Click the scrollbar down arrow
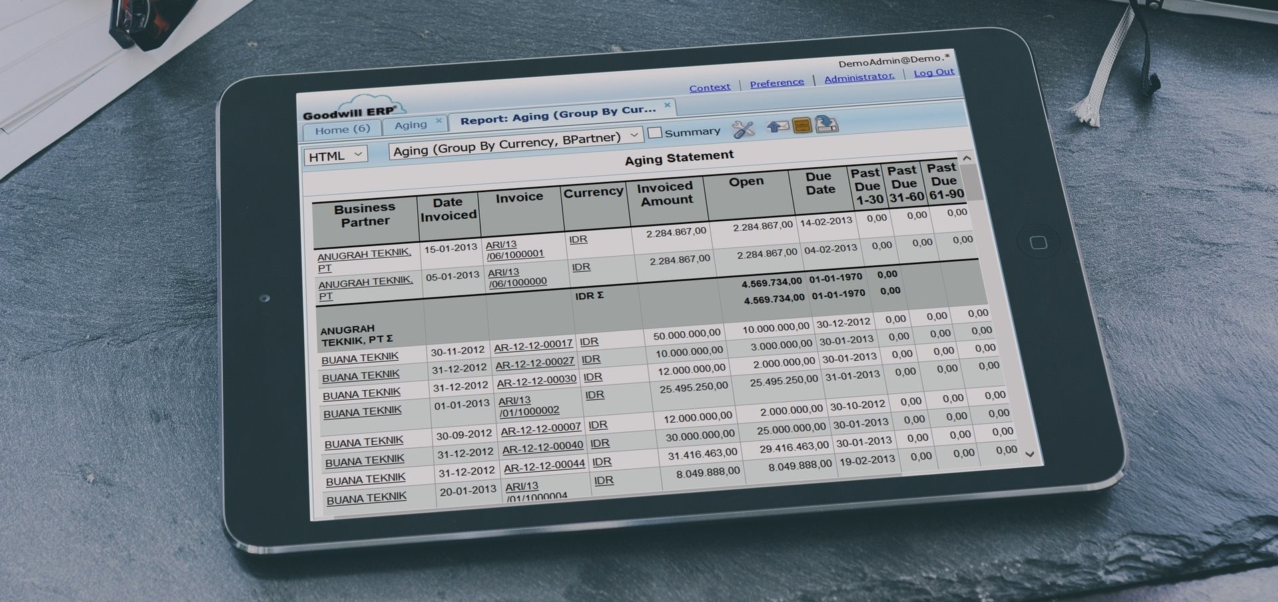 1030,454
